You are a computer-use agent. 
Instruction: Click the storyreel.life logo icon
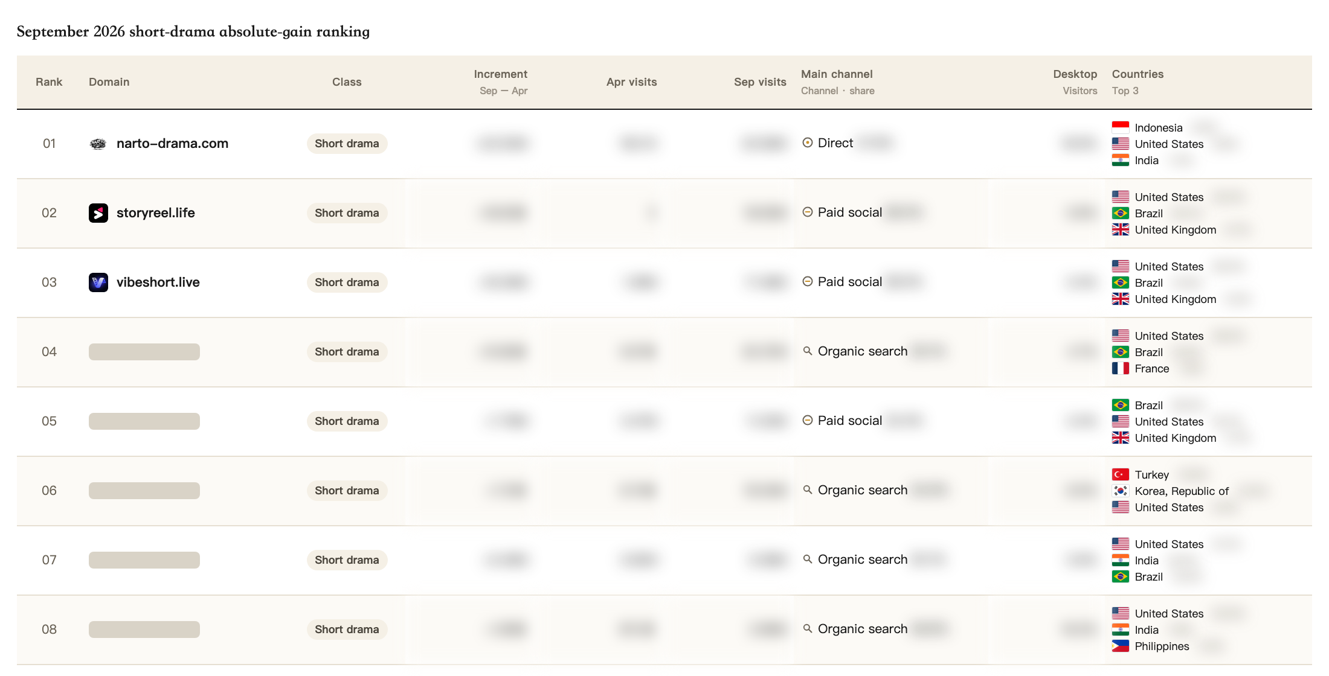coord(98,213)
